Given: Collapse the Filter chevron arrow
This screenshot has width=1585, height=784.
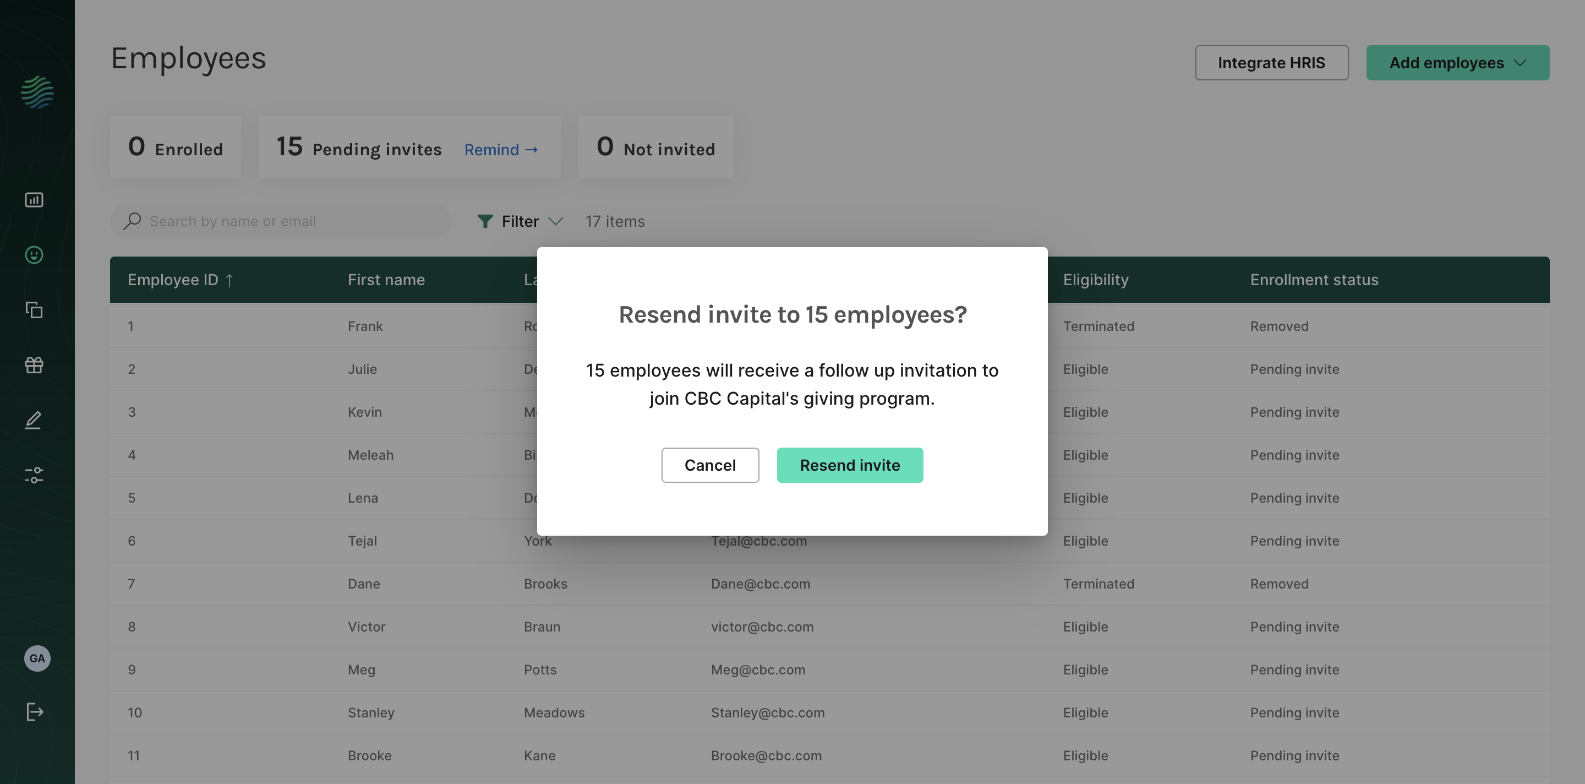Looking at the screenshot, I should 557,222.
